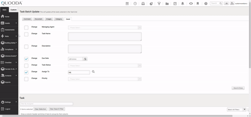The width and height of the screenshot is (251, 117).
Task: Go to Home in sidebar
Action: click(x=9, y=17)
